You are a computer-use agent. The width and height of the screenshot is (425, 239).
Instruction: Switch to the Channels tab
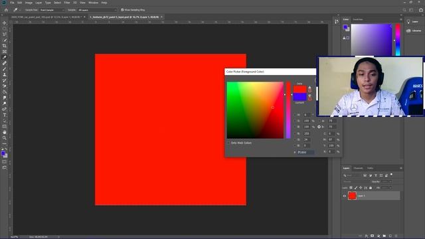[x=358, y=168]
